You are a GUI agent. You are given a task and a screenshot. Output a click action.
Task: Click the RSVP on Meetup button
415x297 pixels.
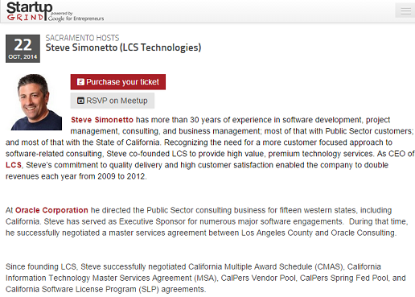[x=113, y=101]
